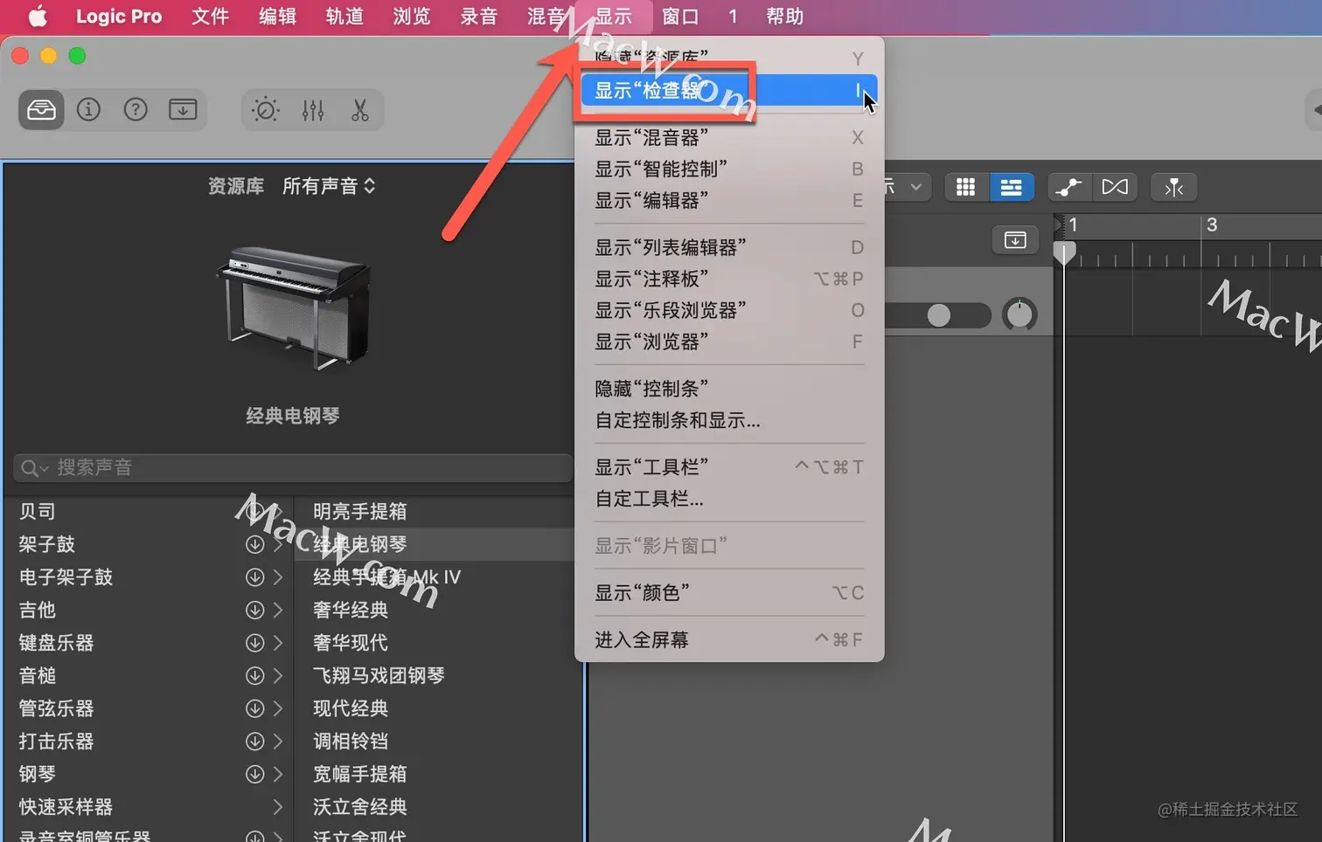Switch the tracks area to list view
The image size is (1322, 842).
pyautogui.click(x=1012, y=187)
